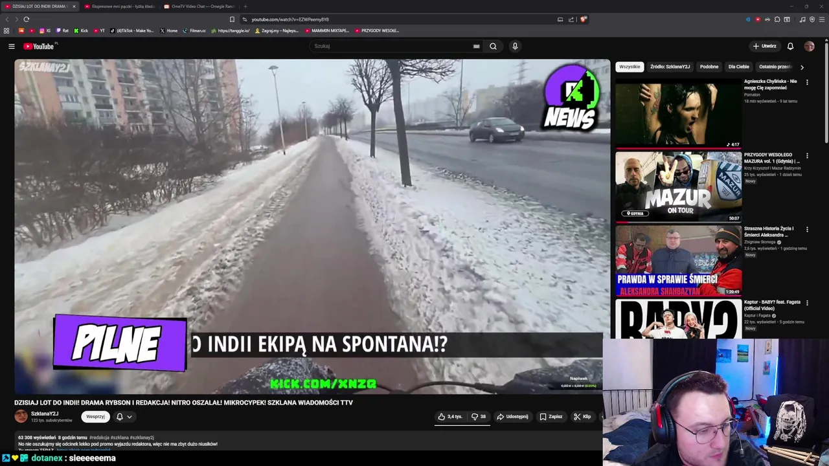Open options for Kaptur - BABY? video

point(807,303)
